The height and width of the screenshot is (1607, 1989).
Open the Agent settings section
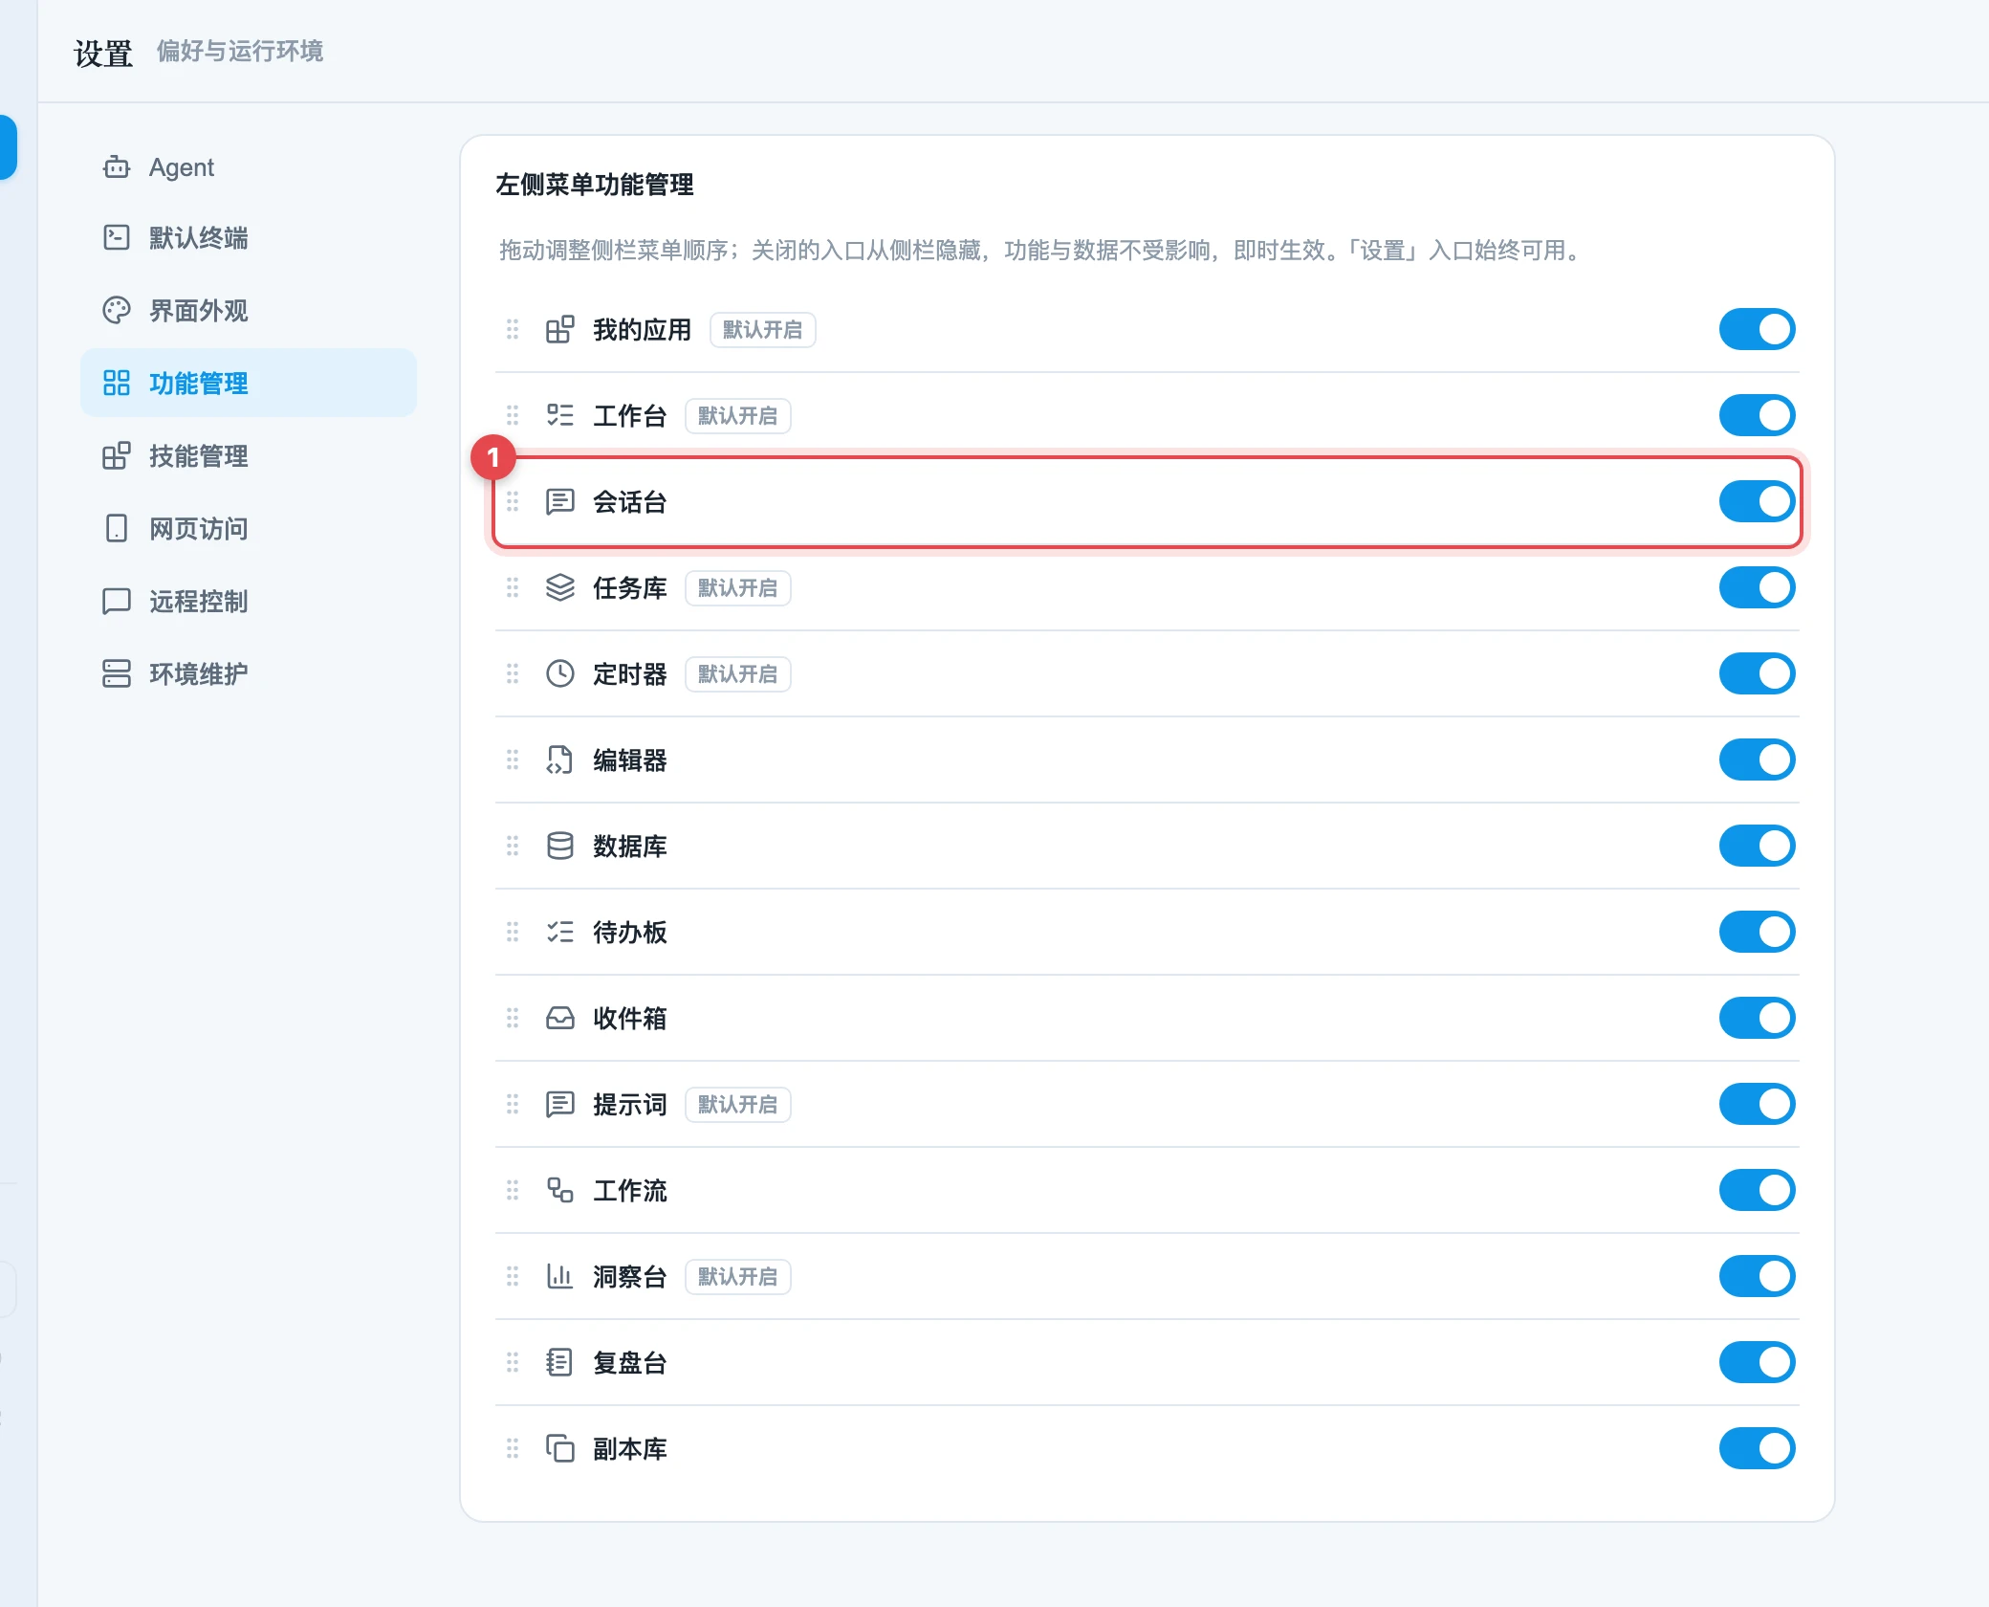click(x=249, y=167)
